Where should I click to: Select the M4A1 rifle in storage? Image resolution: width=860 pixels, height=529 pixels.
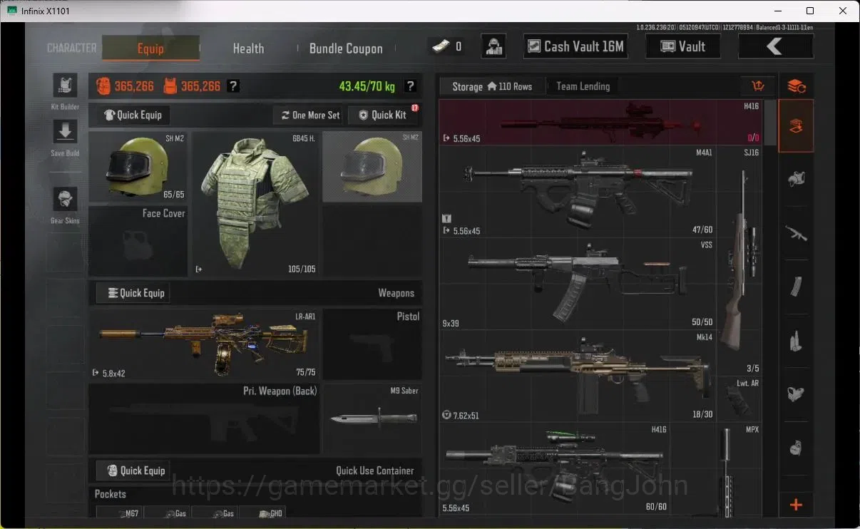point(578,191)
